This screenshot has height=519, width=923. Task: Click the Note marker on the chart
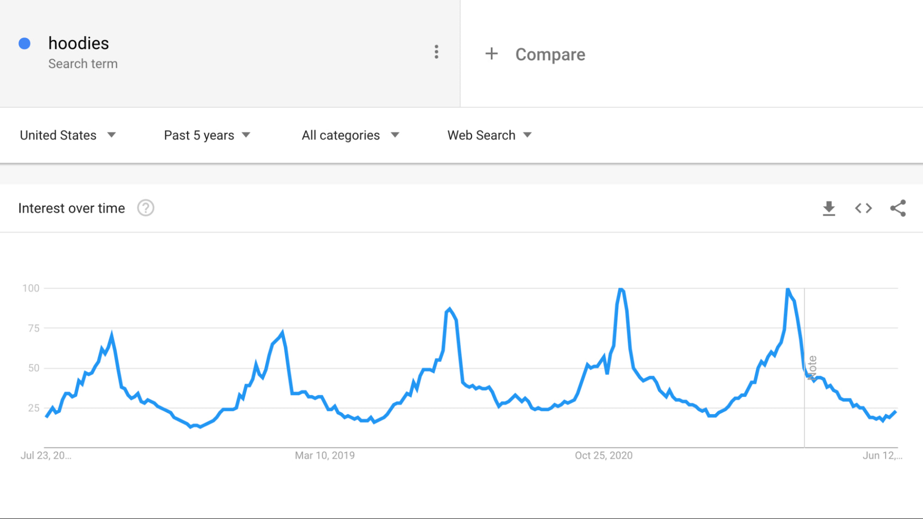(812, 368)
